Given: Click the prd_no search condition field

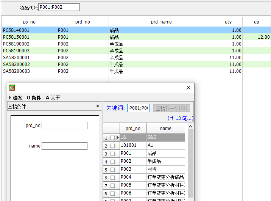Looking at the screenshot, I should coord(64,126).
